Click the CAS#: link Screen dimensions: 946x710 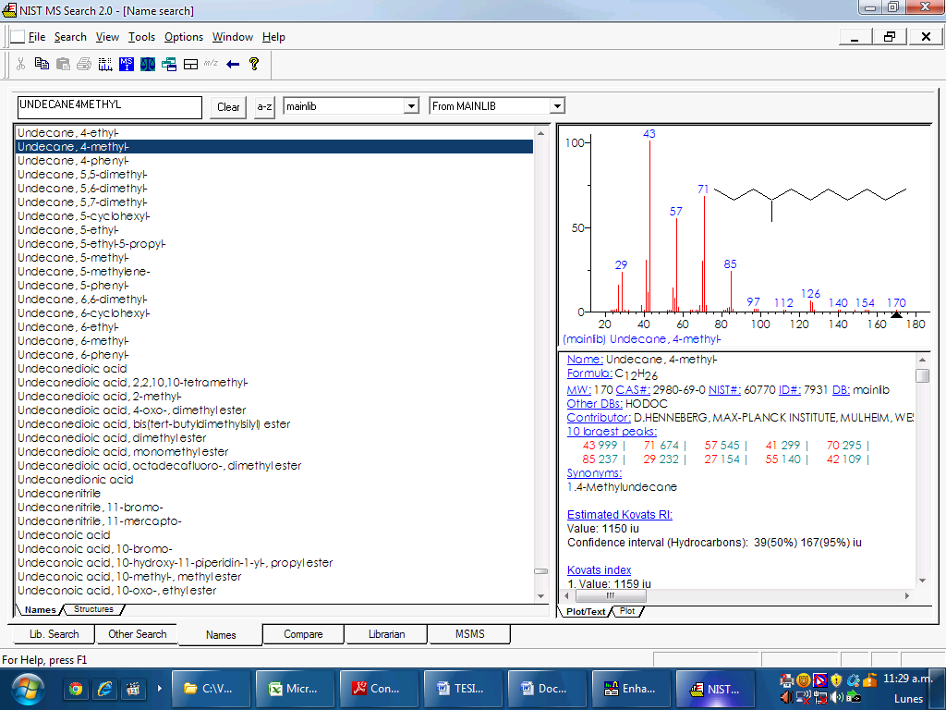633,390
